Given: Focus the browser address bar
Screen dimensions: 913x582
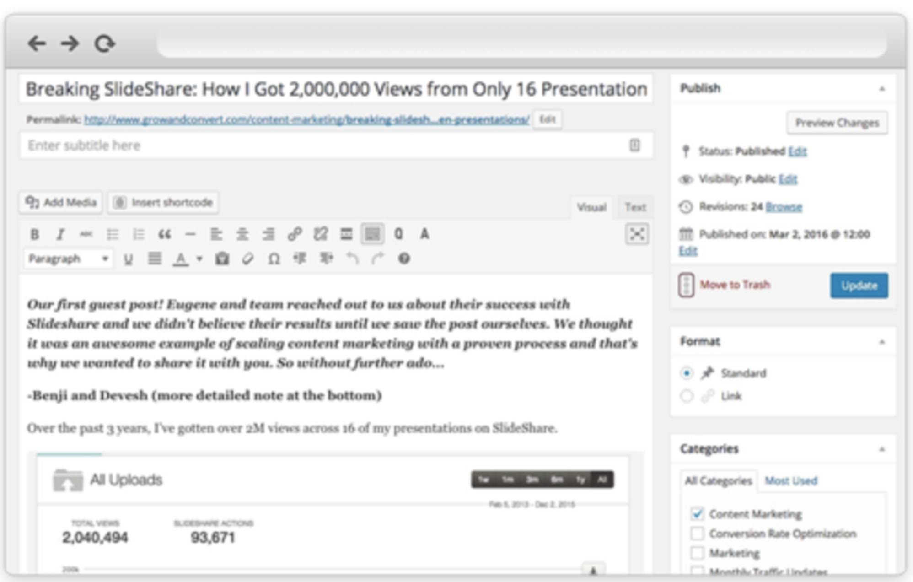Looking at the screenshot, I should pos(521,43).
